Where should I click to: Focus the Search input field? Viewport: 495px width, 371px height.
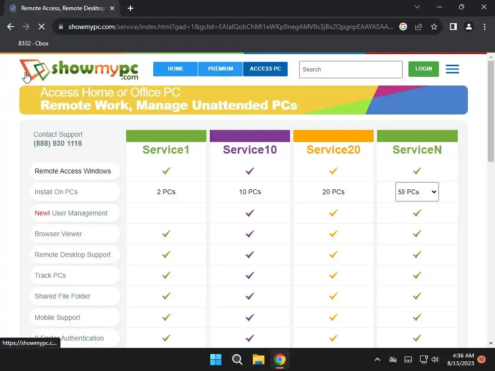351,70
